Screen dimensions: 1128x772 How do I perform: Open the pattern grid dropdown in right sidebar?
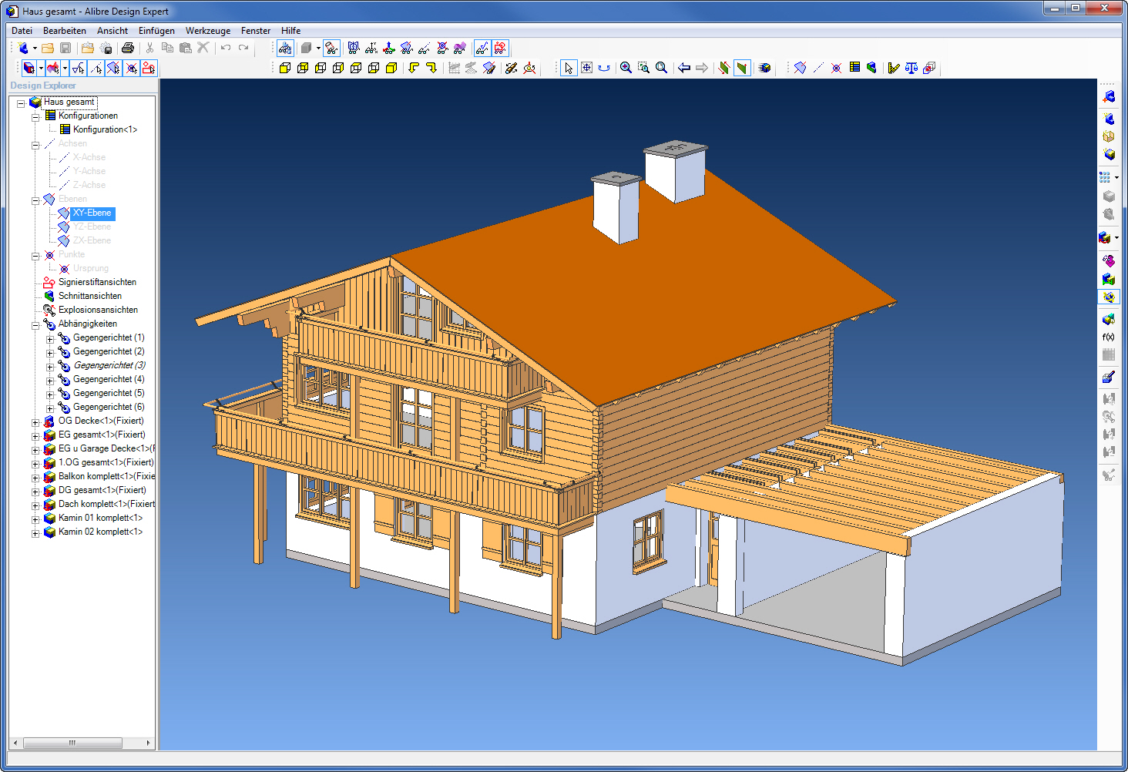1117,177
